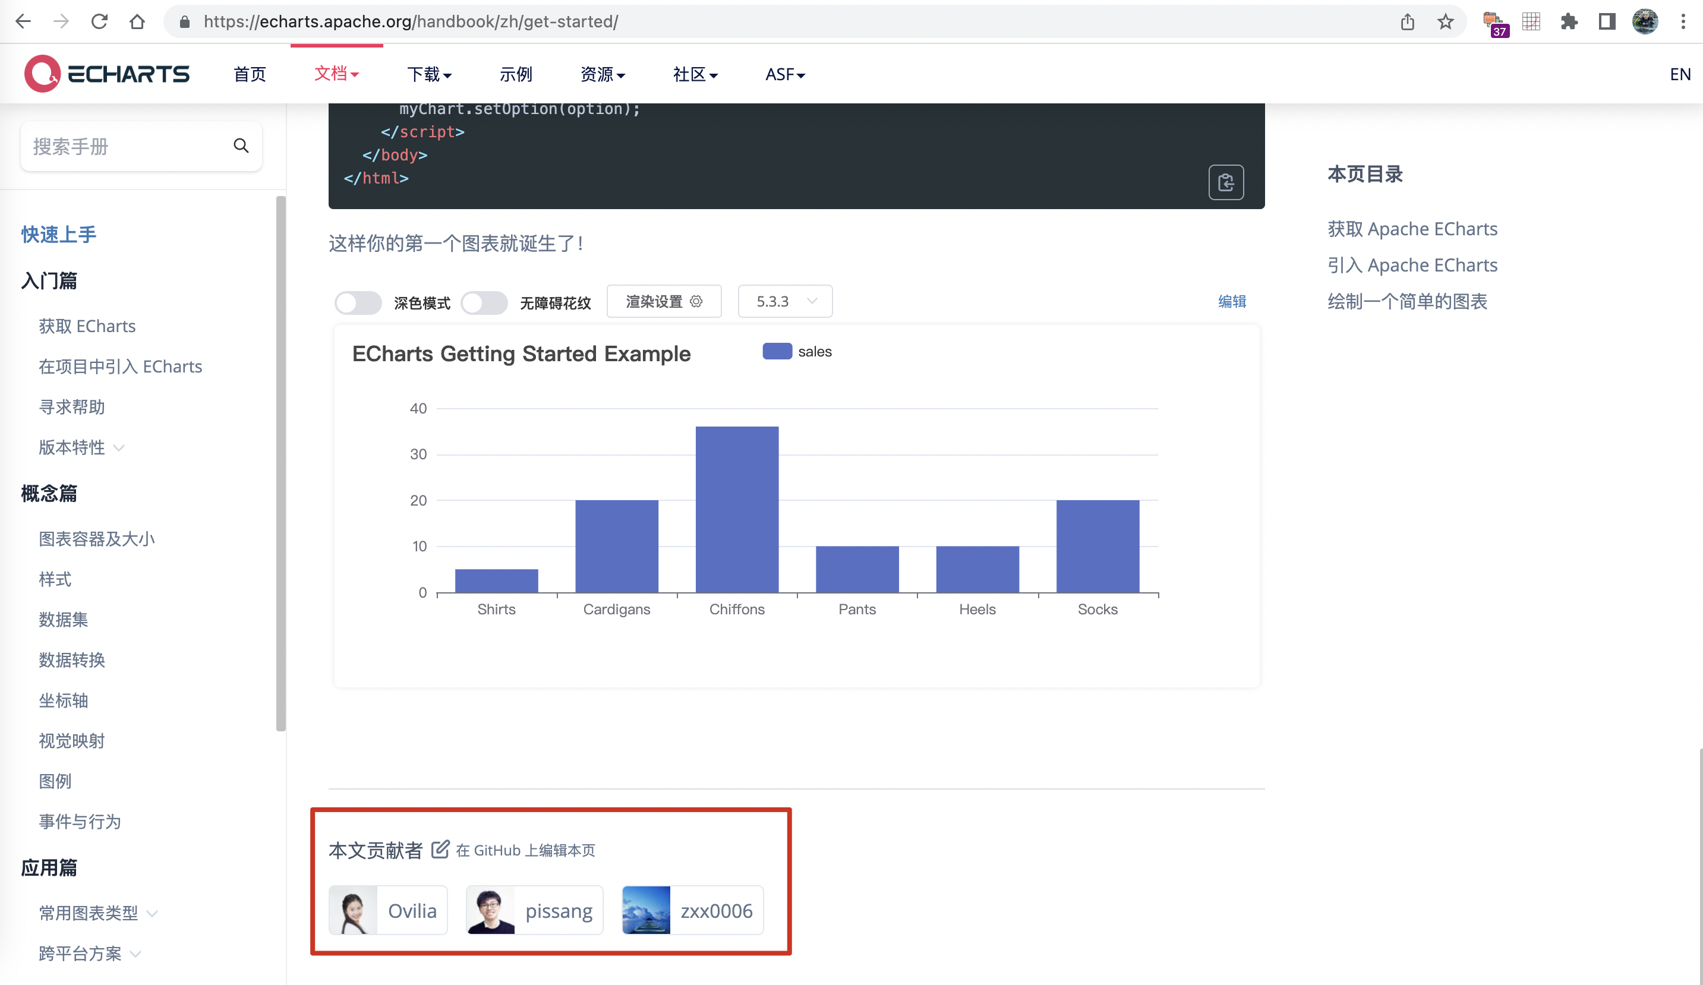Open the 下载 menu in navigation bar
This screenshot has height=985, width=1703.
click(429, 74)
